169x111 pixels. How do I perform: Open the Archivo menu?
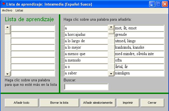tap(7, 10)
